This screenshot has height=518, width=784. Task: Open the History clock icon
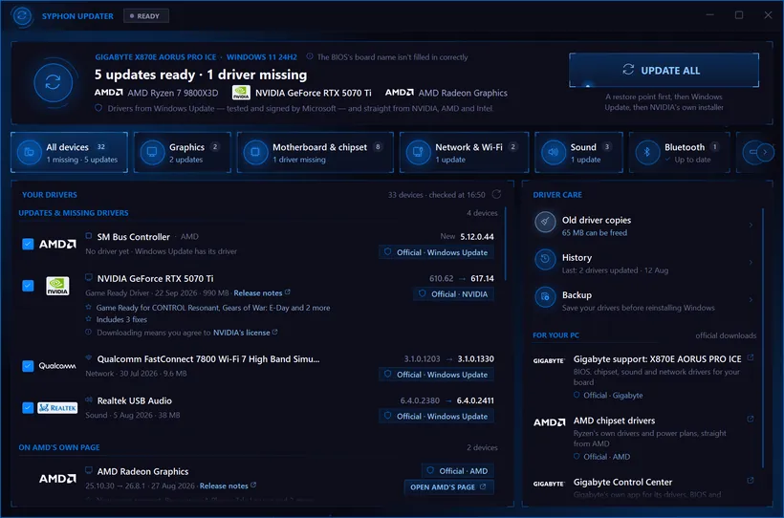tap(545, 259)
